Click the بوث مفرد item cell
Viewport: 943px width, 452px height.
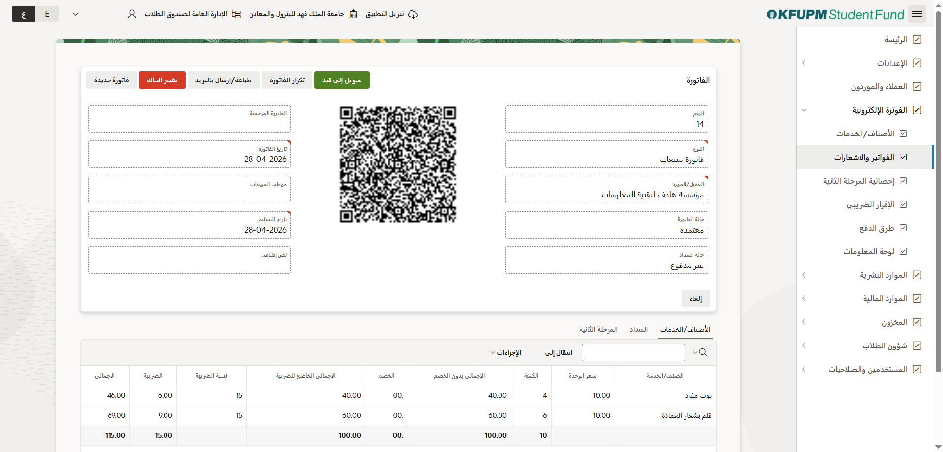click(x=665, y=395)
